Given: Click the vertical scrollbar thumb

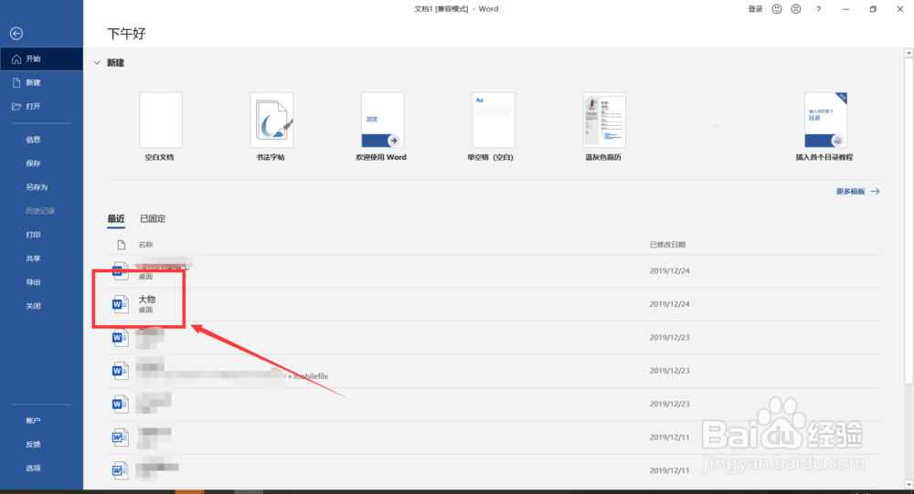Looking at the screenshot, I should click(909, 221).
